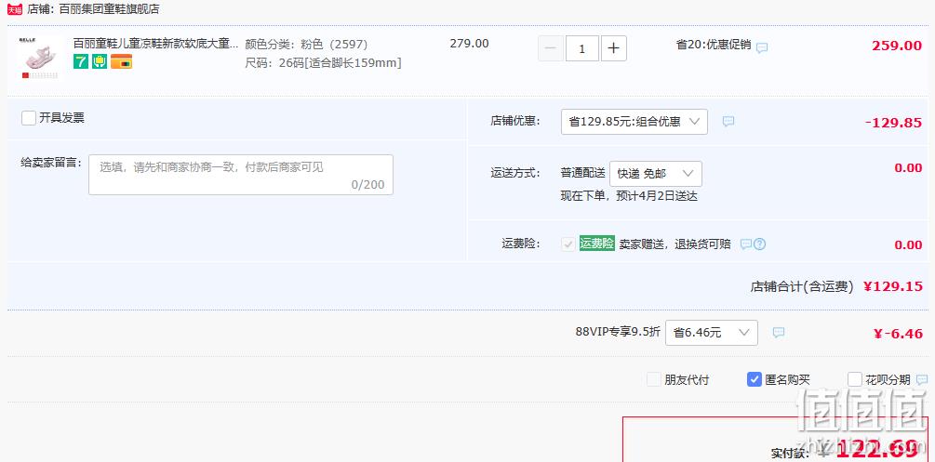Click the store discount amount -129.85
The image size is (935, 462).
pyautogui.click(x=893, y=123)
